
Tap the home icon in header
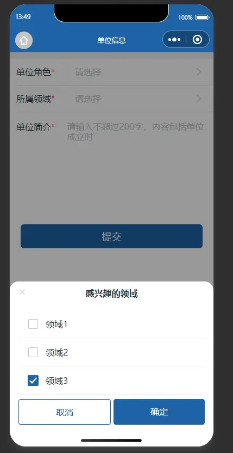tap(24, 40)
